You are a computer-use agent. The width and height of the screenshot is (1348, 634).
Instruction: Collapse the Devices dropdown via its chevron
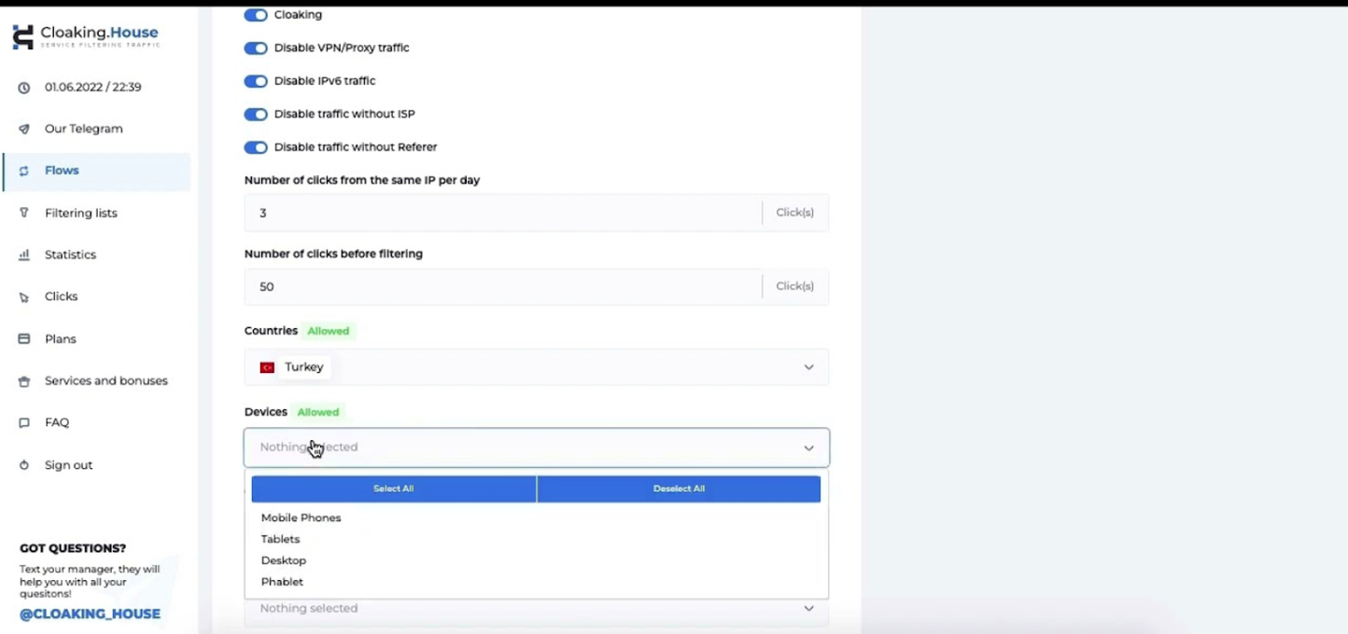(x=808, y=448)
